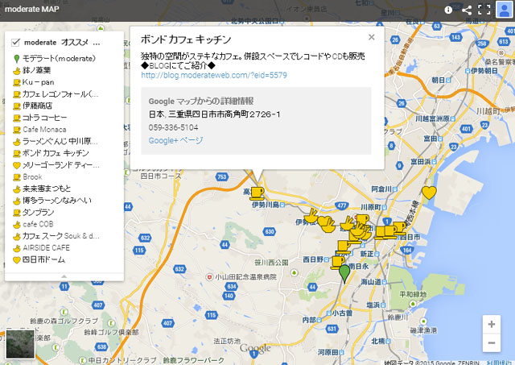This screenshot has width=515, height=365.
Task: Collapse the legend panel using bottom arrow
Action: pos(64,276)
